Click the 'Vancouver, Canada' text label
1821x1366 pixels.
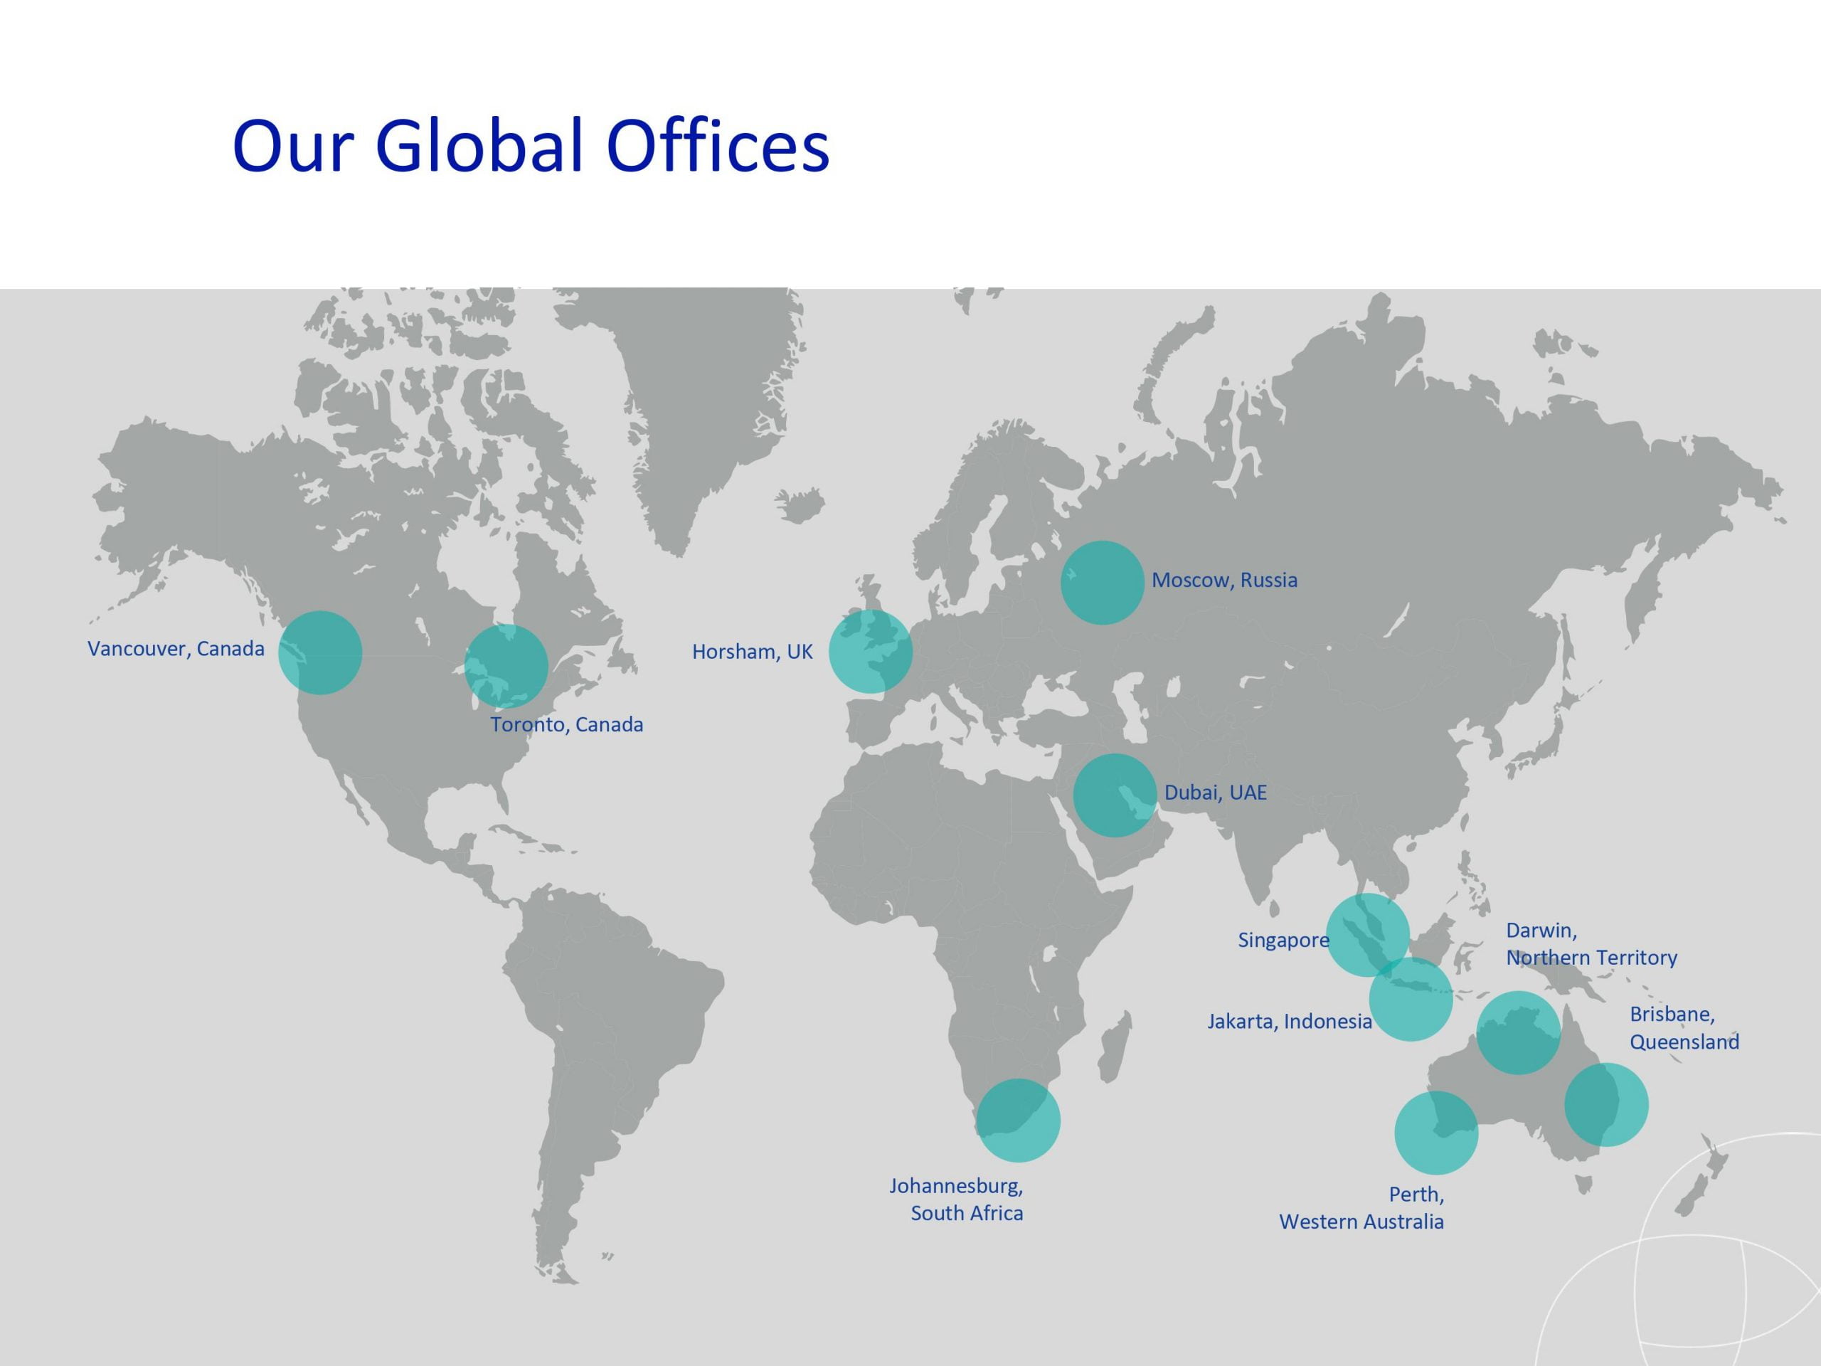click(x=176, y=649)
